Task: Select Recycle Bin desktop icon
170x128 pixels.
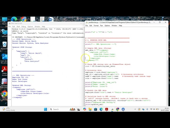Action: 4,46
